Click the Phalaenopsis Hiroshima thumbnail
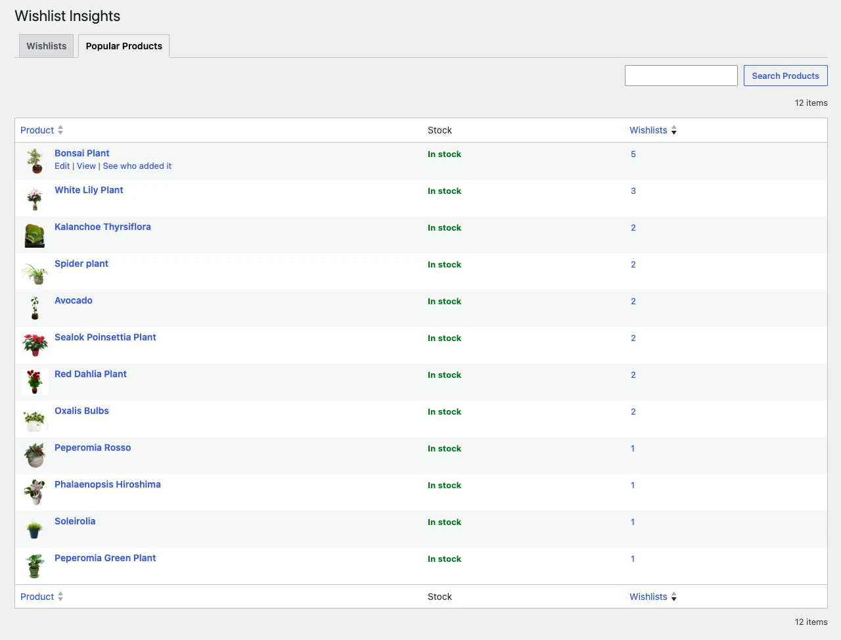This screenshot has height=640, width=841. pyautogui.click(x=35, y=492)
